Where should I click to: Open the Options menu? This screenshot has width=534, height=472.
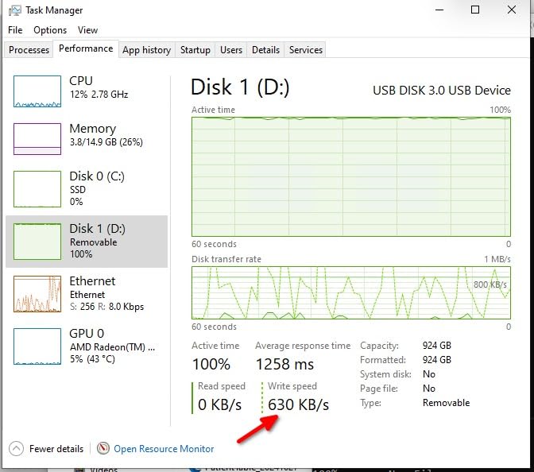[x=50, y=30]
